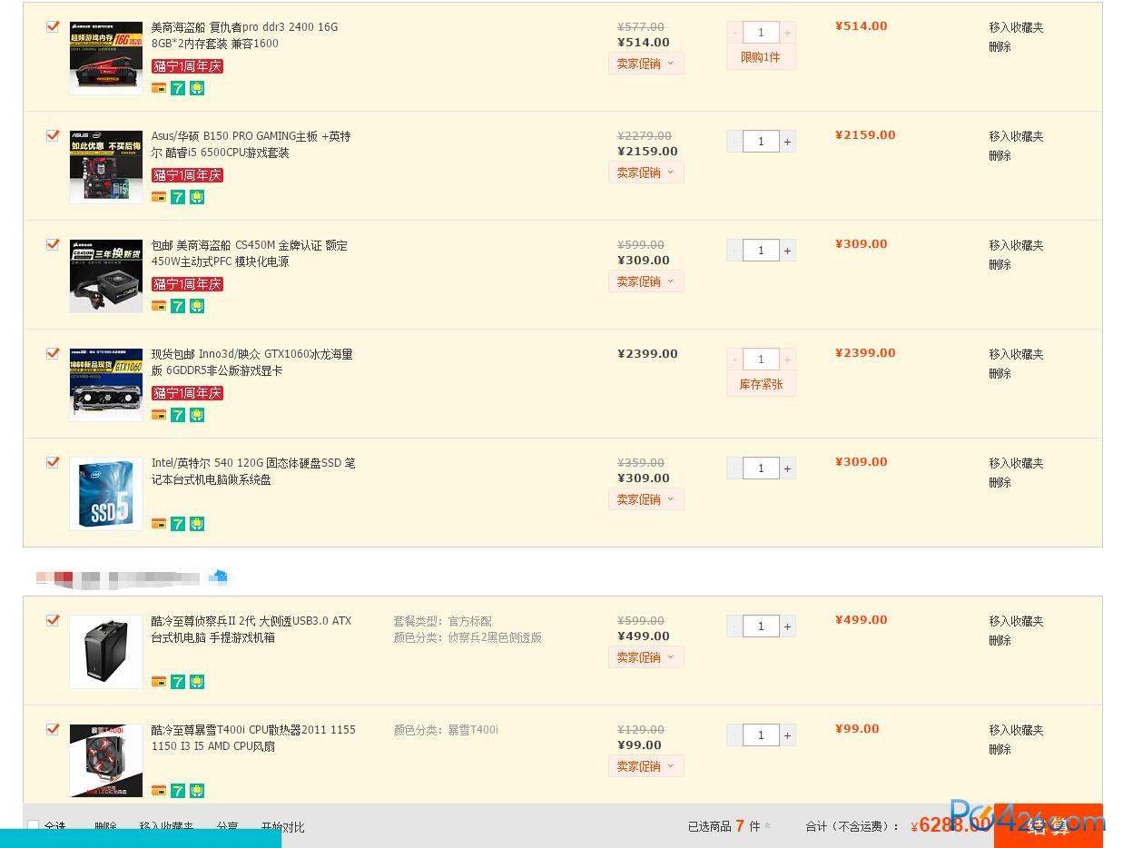Image resolution: width=1123 pixels, height=848 pixels.
Task: Click the credit card icon under Asus B150 motherboard
Action: [x=159, y=197]
